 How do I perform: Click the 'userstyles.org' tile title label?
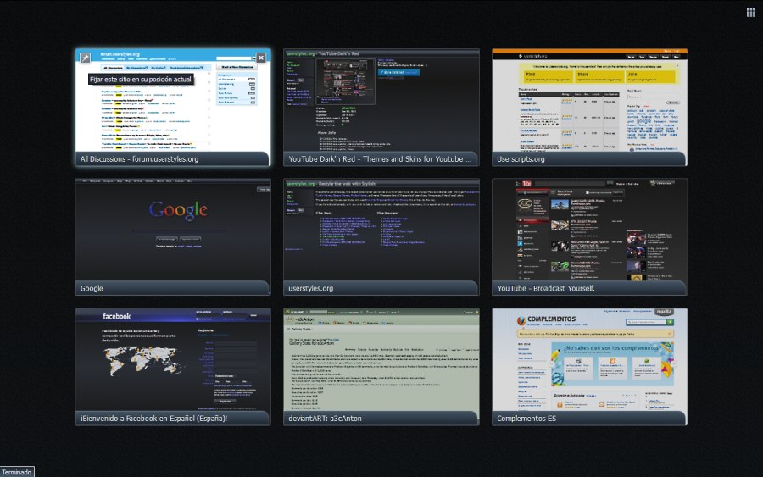pos(310,288)
